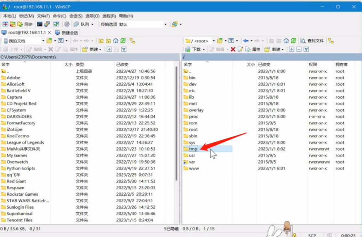Viewport: 362px width, 237px height.
Task: Click the remote 新建 new button
Action: pos(273,49)
